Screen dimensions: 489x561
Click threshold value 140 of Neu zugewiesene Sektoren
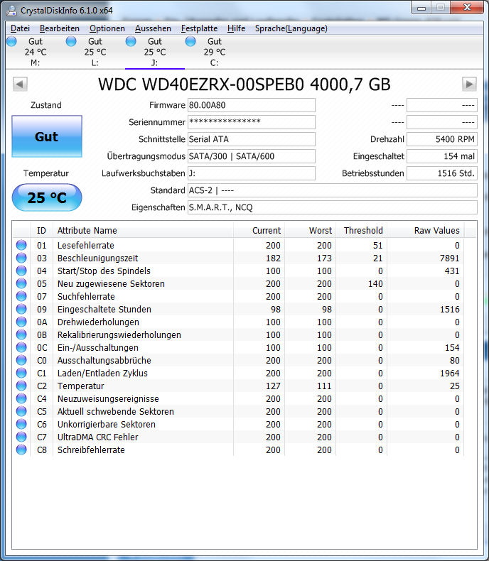point(375,284)
